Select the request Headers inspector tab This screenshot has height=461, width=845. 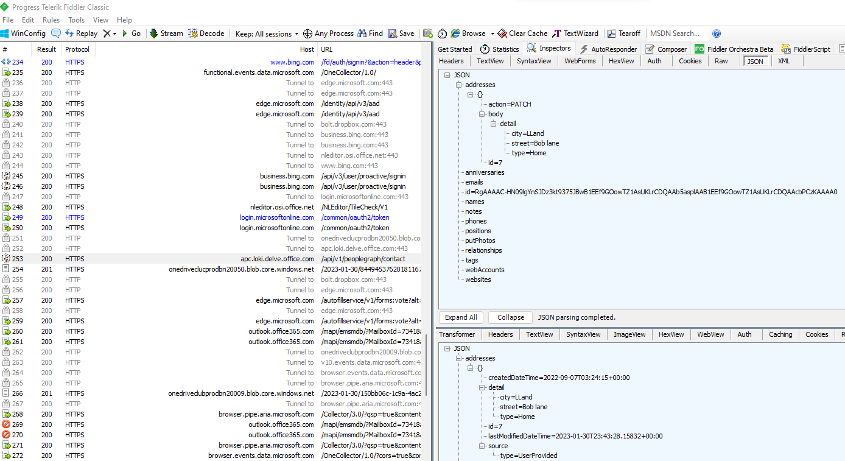click(x=451, y=61)
